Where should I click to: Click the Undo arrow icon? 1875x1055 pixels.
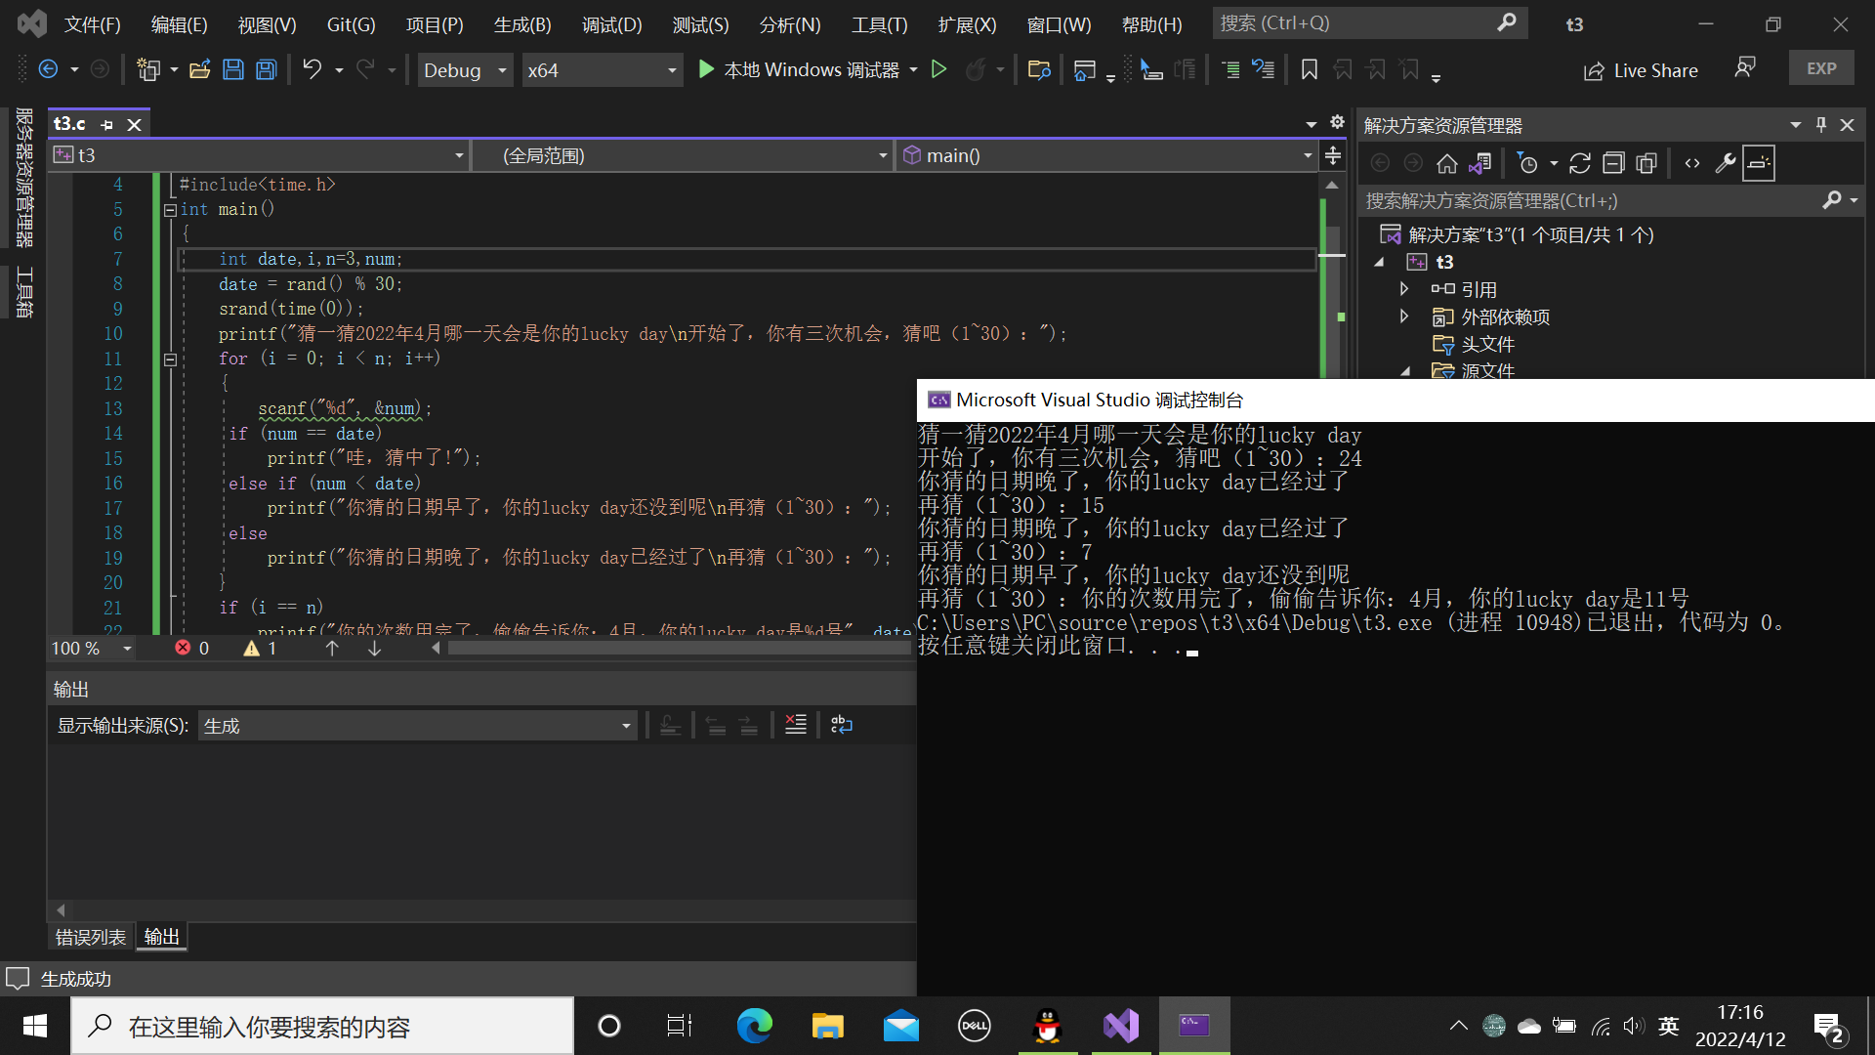[312, 69]
